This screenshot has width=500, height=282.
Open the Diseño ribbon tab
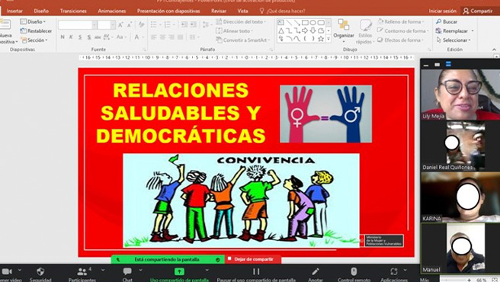[x=41, y=11]
